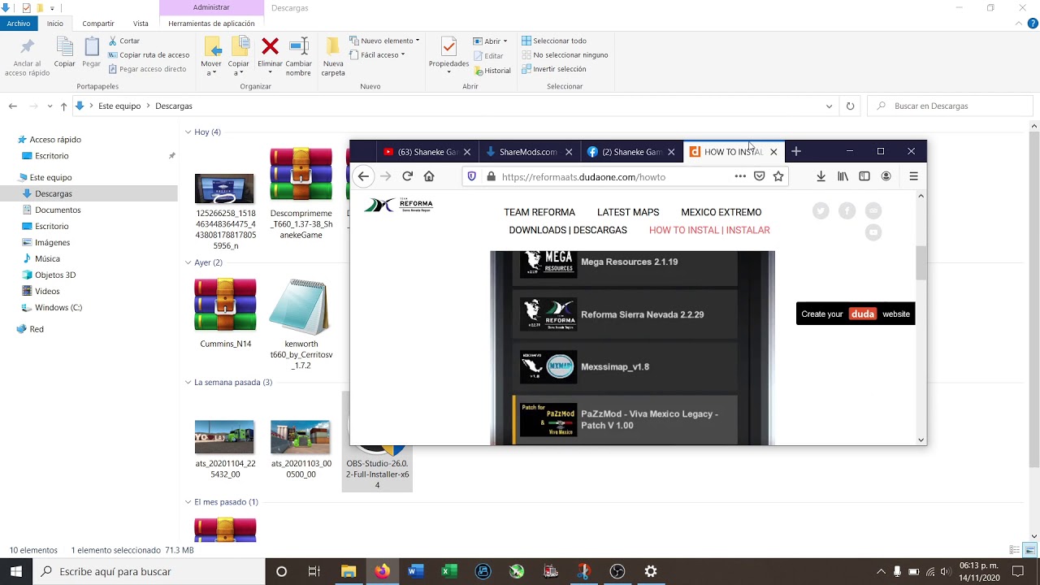Click the Firefox home button
1040x585 pixels.
[x=429, y=176]
